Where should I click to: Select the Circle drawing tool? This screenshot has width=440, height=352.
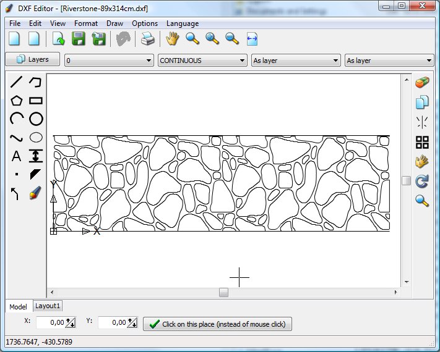point(37,119)
